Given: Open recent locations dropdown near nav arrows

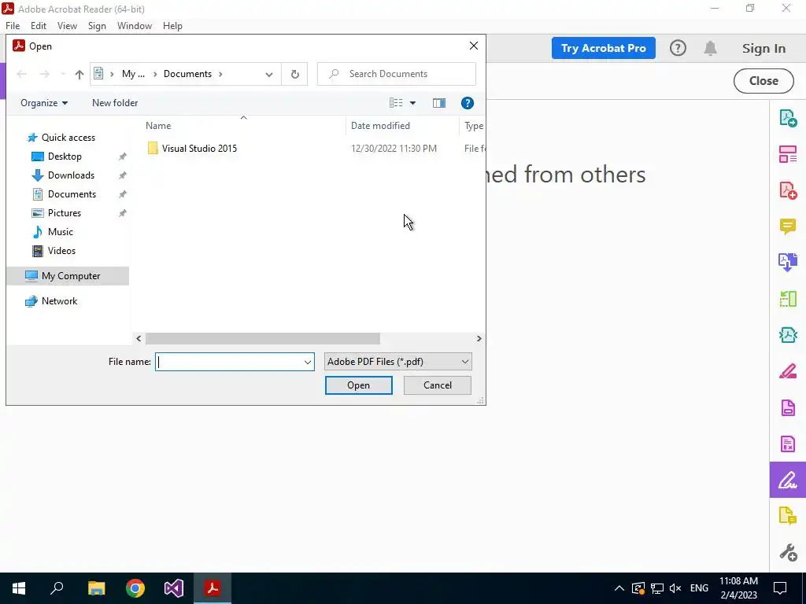Looking at the screenshot, I should [x=63, y=74].
